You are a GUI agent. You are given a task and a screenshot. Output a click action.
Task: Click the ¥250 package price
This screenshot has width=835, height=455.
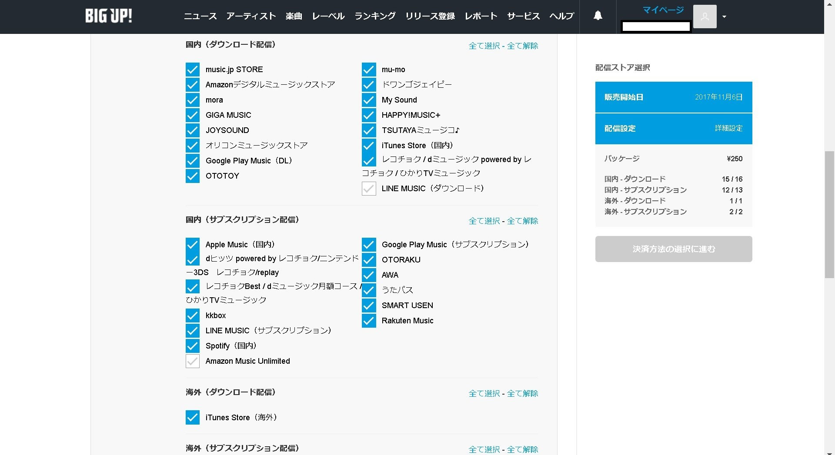(735, 159)
